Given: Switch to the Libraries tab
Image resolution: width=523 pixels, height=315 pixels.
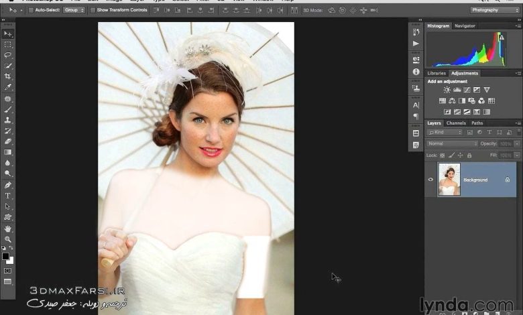Looking at the screenshot, I should tap(437, 73).
